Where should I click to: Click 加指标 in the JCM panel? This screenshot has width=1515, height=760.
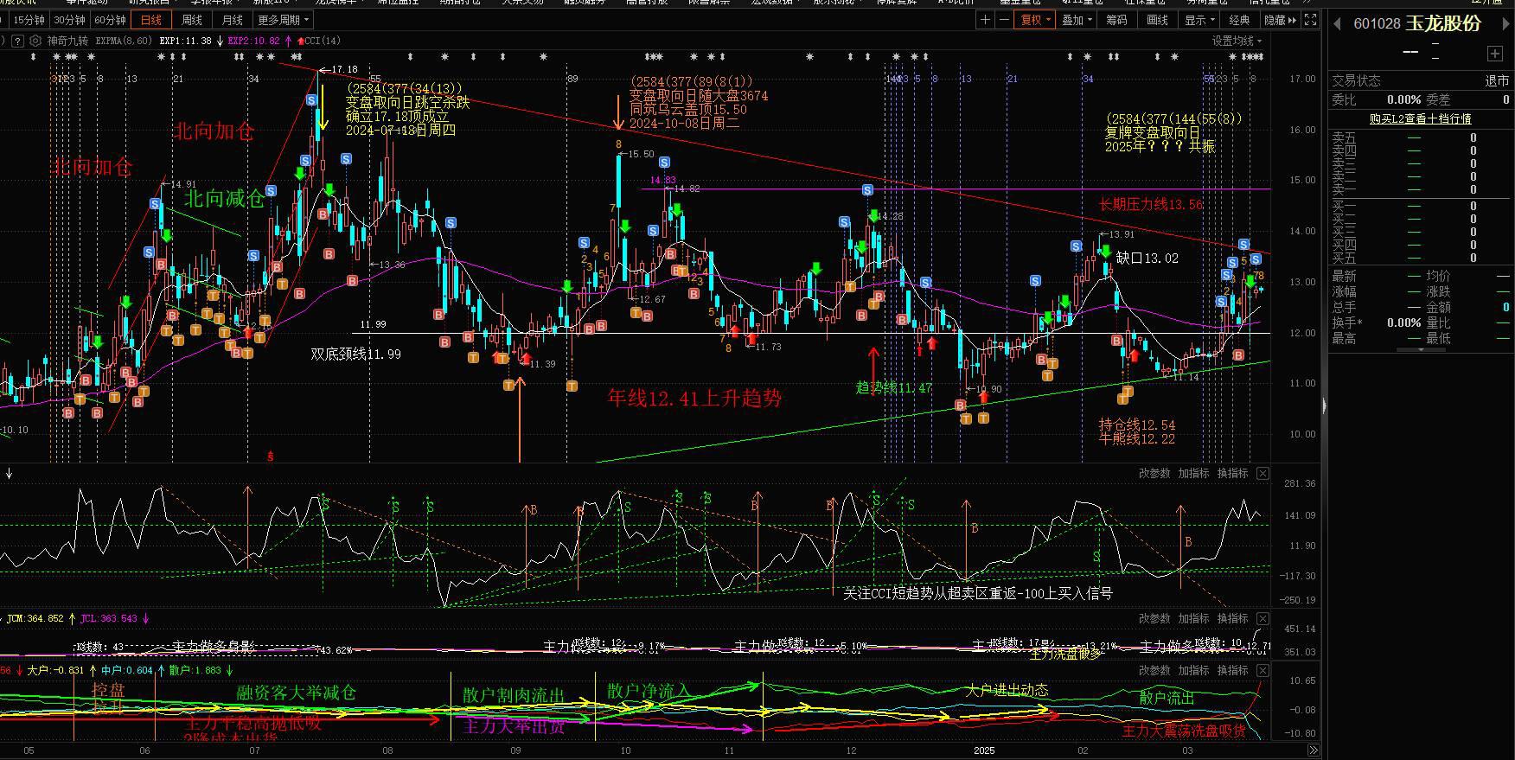pyautogui.click(x=1193, y=618)
